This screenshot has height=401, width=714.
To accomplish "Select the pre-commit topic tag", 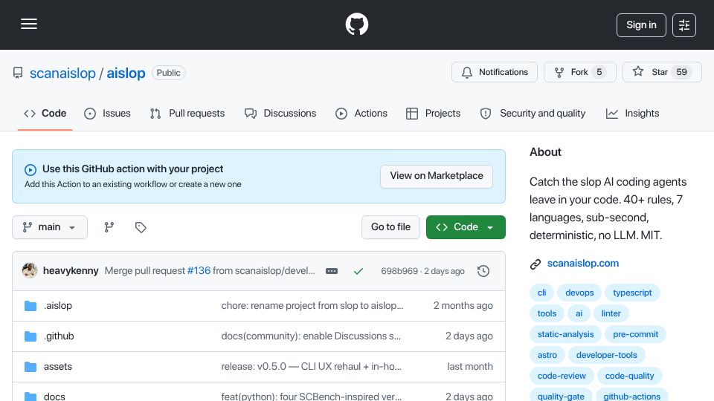I will [x=635, y=334].
